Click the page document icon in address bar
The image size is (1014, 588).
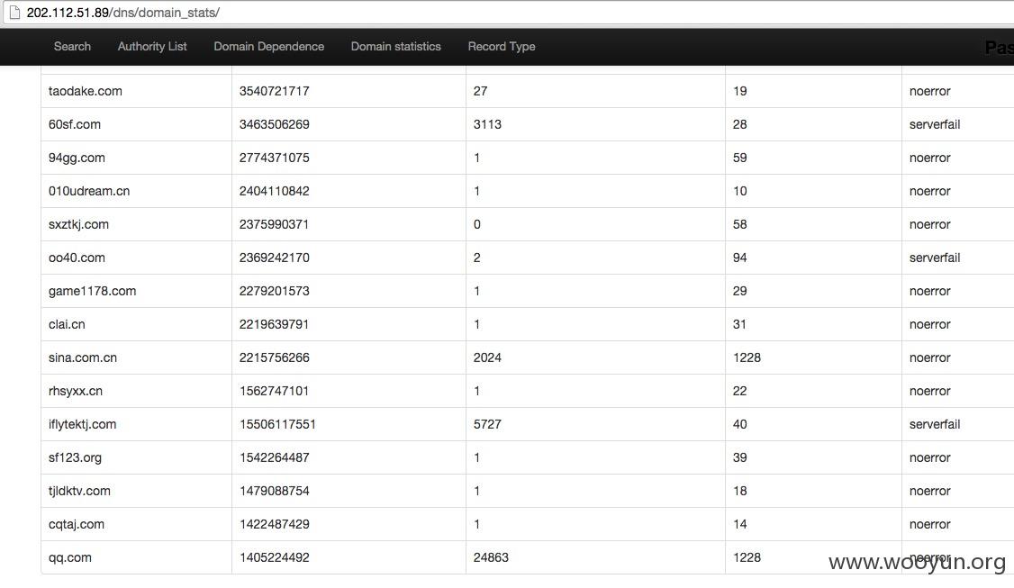click(14, 13)
